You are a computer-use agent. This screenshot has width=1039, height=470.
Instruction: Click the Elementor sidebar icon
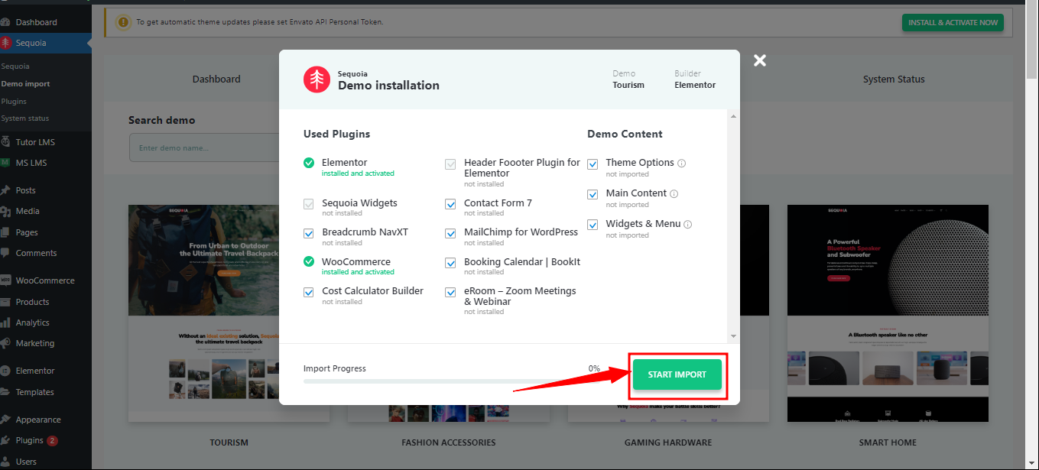(6, 371)
